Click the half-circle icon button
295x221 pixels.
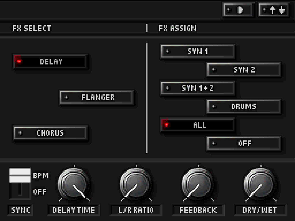point(238,10)
